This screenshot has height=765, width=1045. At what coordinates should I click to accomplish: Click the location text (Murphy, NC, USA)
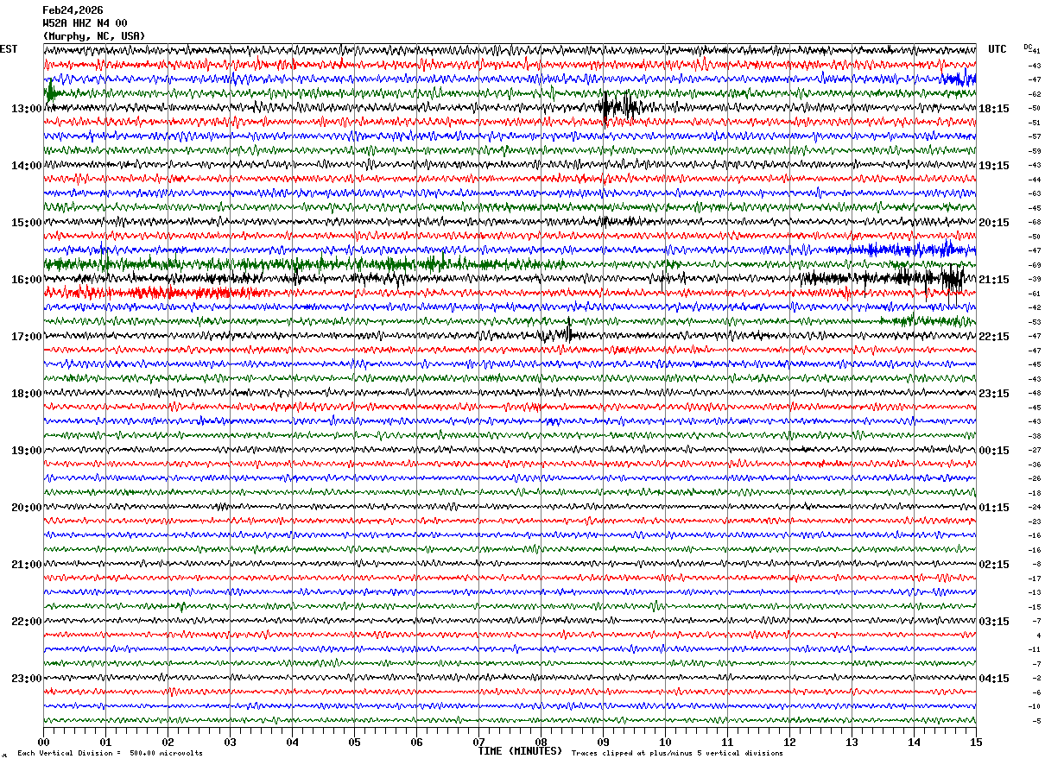(x=94, y=36)
